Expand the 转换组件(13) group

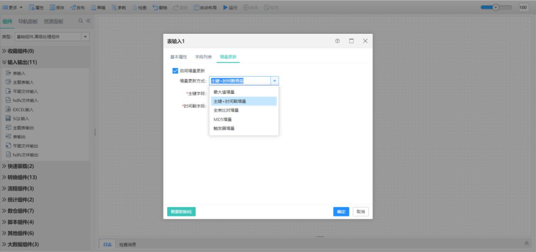[x=19, y=177]
